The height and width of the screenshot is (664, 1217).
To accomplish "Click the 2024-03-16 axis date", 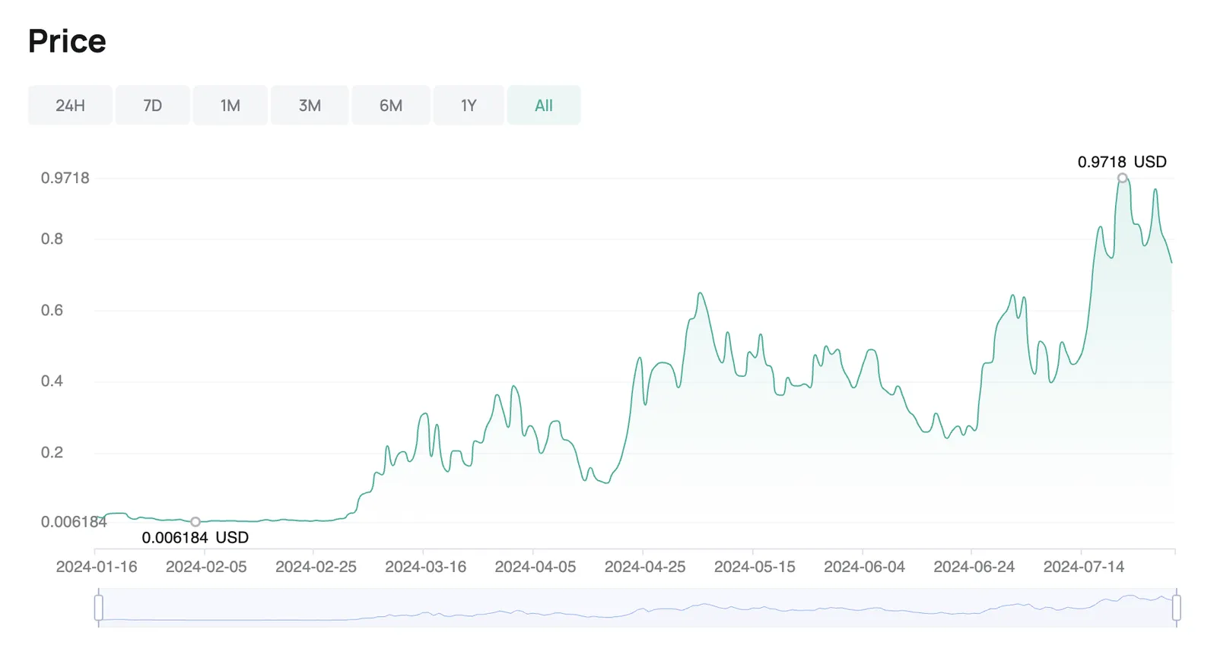I will (x=425, y=567).
